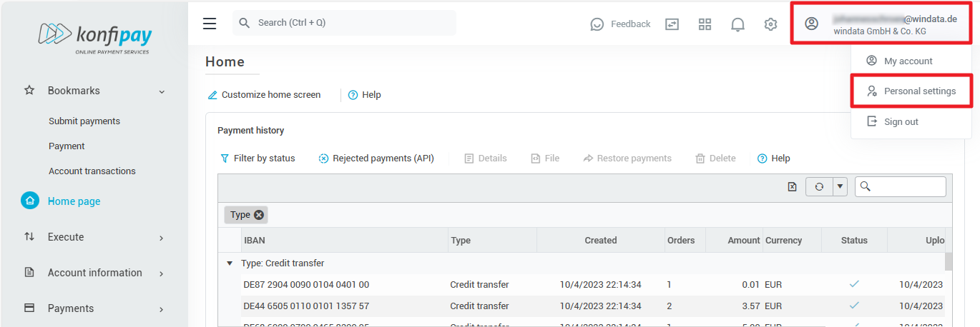Open Filter by status
Viewport: 980px width, 327px height.
[258, 159]
